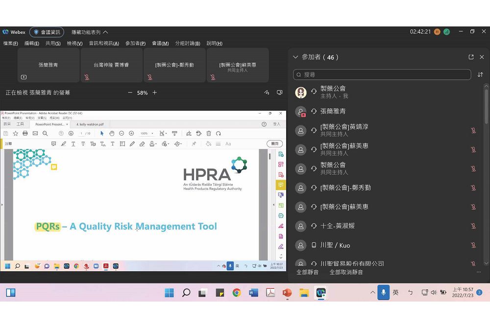Toggle mute for [製藥公會]-鄭秀勤 in participant list

(x=473, y=187)
